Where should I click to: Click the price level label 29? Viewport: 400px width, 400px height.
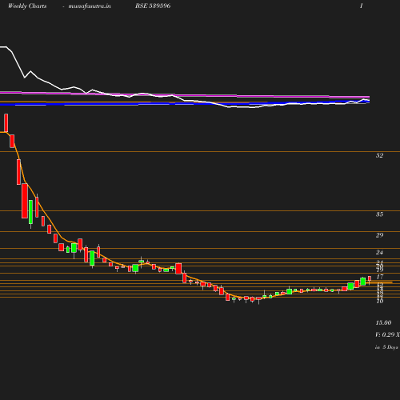coord(379,235)
